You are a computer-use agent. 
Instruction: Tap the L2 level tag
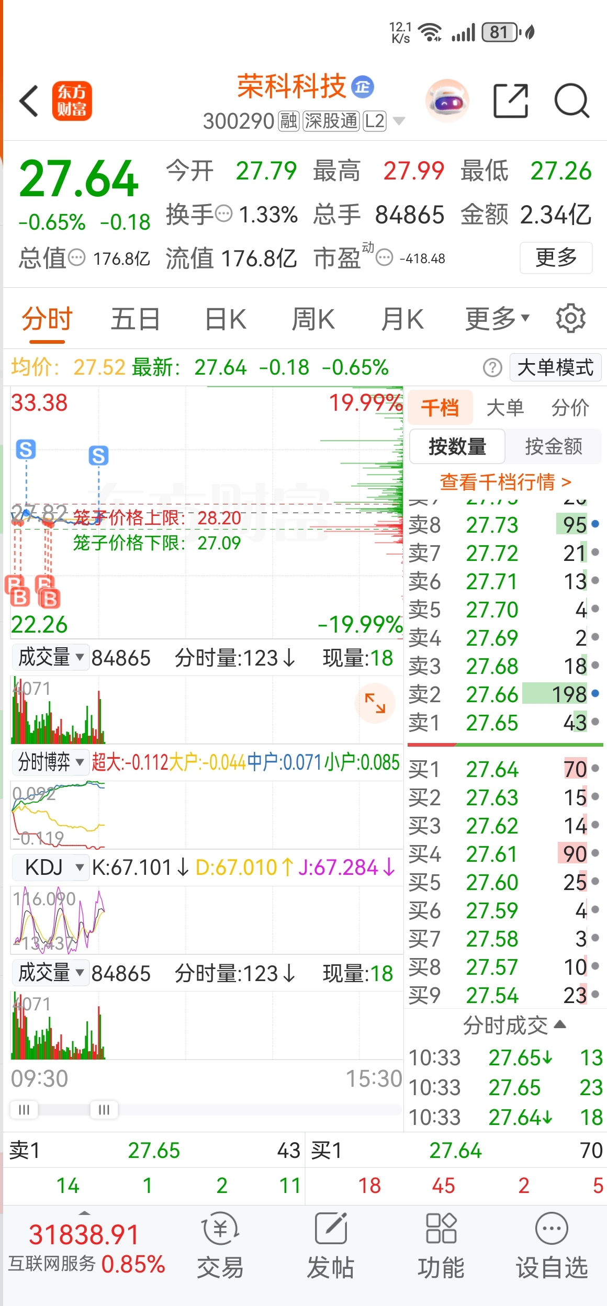point(375,121)
